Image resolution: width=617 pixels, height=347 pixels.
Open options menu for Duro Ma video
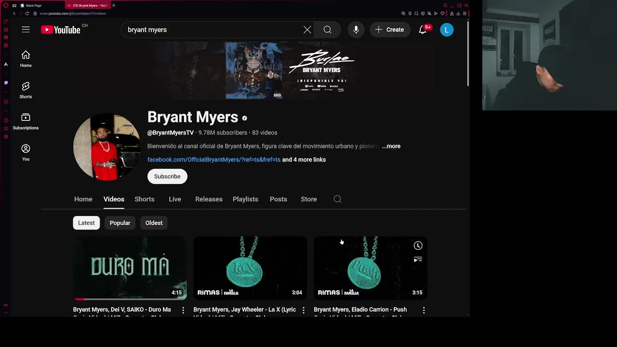point(183,310)
